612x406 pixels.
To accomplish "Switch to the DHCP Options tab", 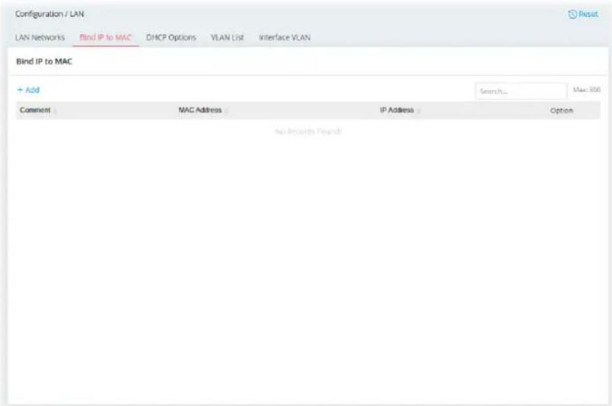I will (x=171, y=37).
